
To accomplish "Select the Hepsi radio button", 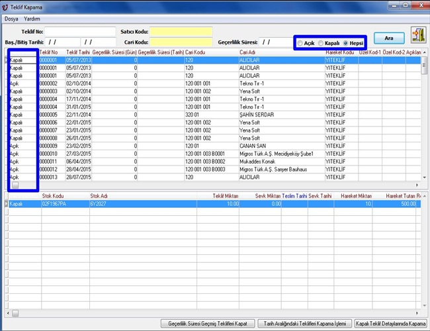I will click(345, 43).
